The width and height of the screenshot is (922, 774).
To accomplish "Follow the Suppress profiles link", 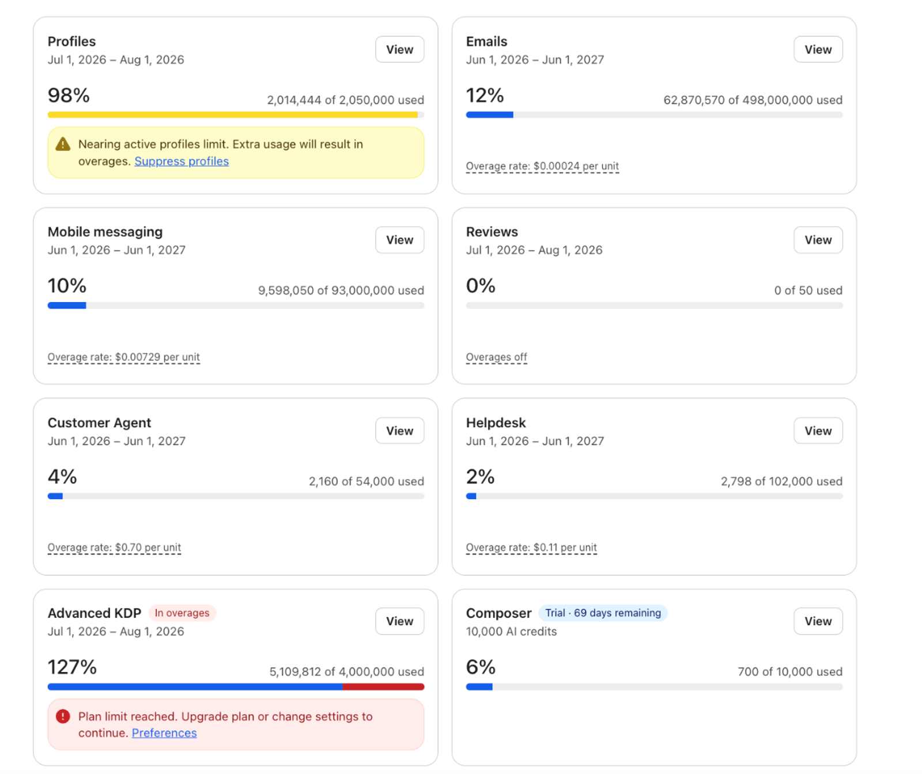I will click(x=182, y=161).
